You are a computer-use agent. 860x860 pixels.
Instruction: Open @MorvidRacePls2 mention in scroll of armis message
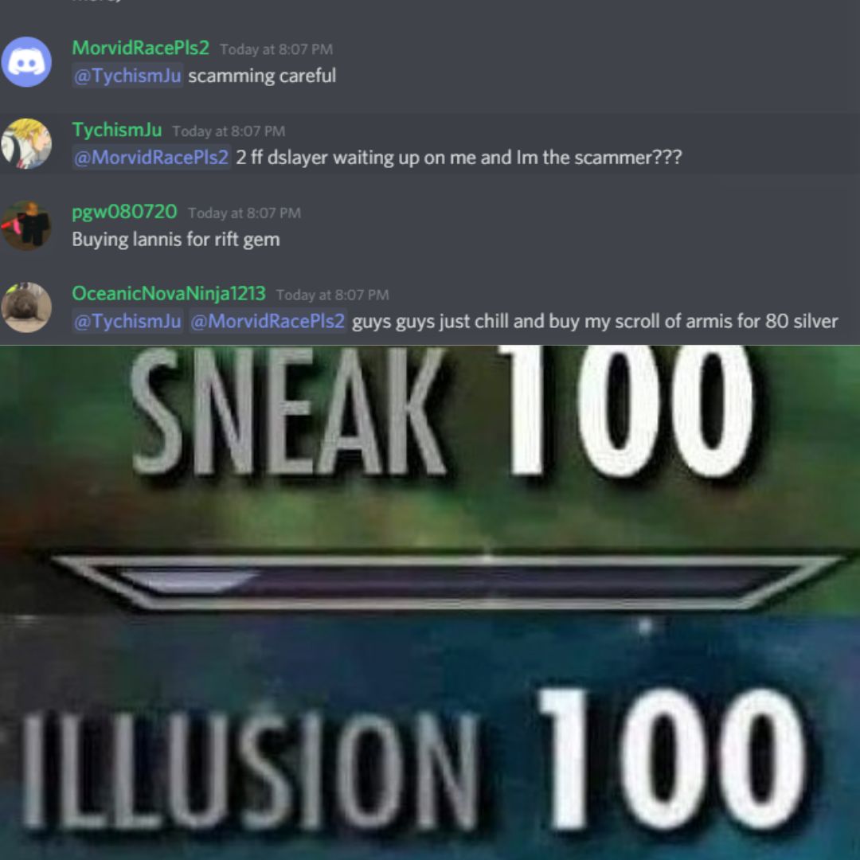(268, 321)
